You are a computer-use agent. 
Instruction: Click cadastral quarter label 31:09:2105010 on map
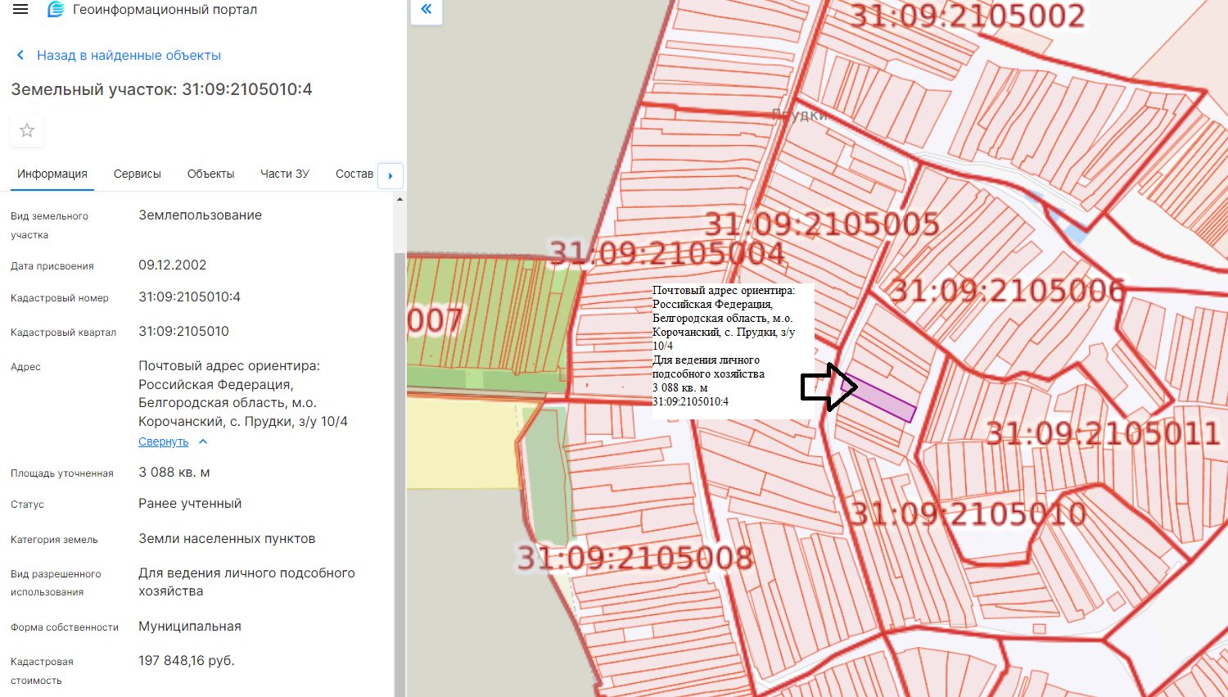[968, 514]
